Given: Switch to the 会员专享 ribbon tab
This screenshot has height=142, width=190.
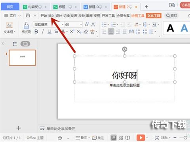Looking at the screenshot, I should pos(123,16).
